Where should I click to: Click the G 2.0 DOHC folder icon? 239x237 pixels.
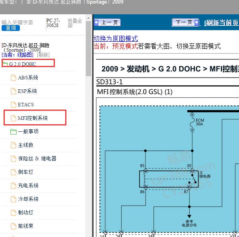(x=5, y=64)
